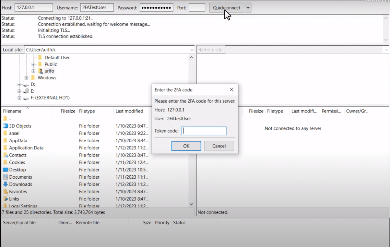Close the Enter the 2FA code dialog

[231, 90]
